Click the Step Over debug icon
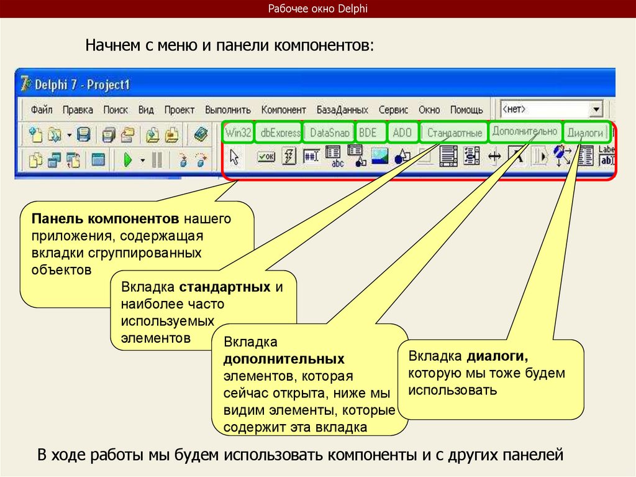The height and width of the screenshot is (477, 636). [x=201, y=160]
